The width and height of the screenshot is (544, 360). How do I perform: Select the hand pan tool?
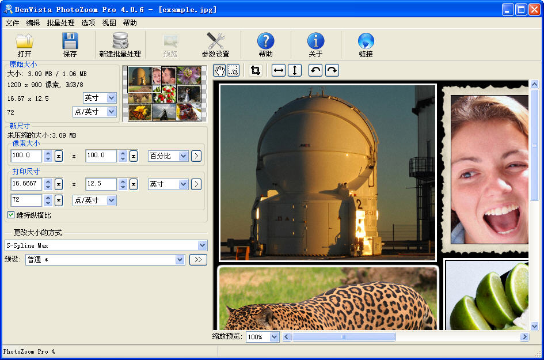219,70
